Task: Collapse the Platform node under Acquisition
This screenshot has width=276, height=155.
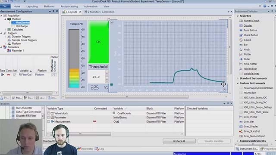Action: click(x=5, y=19)
